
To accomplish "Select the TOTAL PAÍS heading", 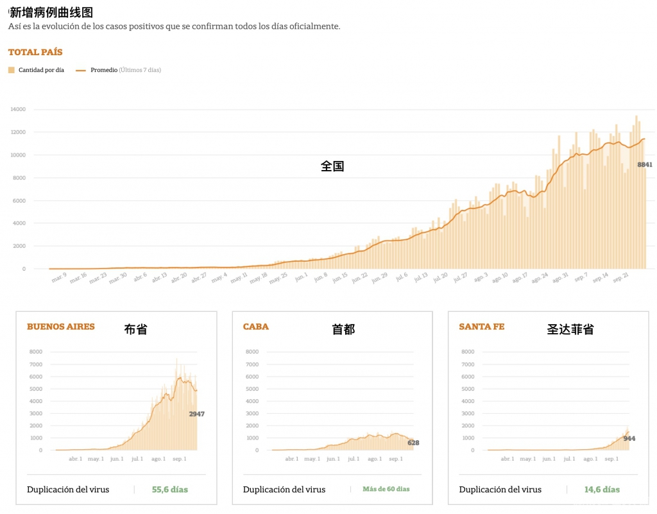I will click(35, 52).
